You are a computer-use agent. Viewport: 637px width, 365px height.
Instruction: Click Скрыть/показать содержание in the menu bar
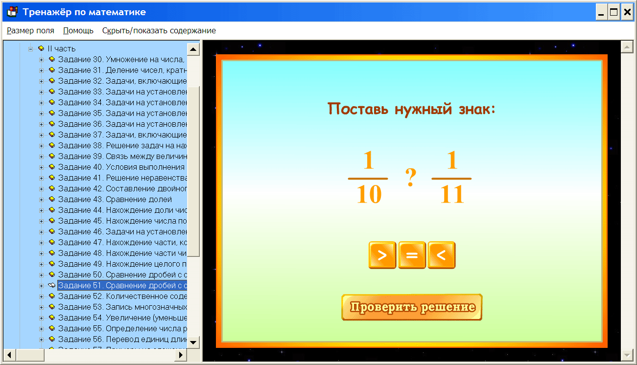click(x=158, y=30)
